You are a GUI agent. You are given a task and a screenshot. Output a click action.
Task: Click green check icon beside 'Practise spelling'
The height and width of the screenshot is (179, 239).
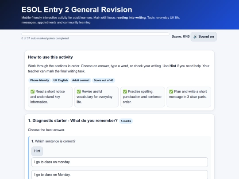[125, 91]
